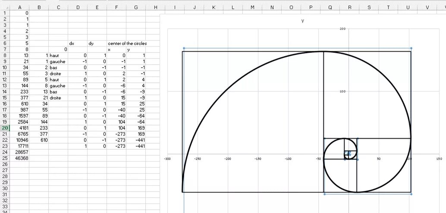This screenshot has height=213, width=446.
Task: Click 'gauche' cell in row 9
Action: [x=58, y=61]
